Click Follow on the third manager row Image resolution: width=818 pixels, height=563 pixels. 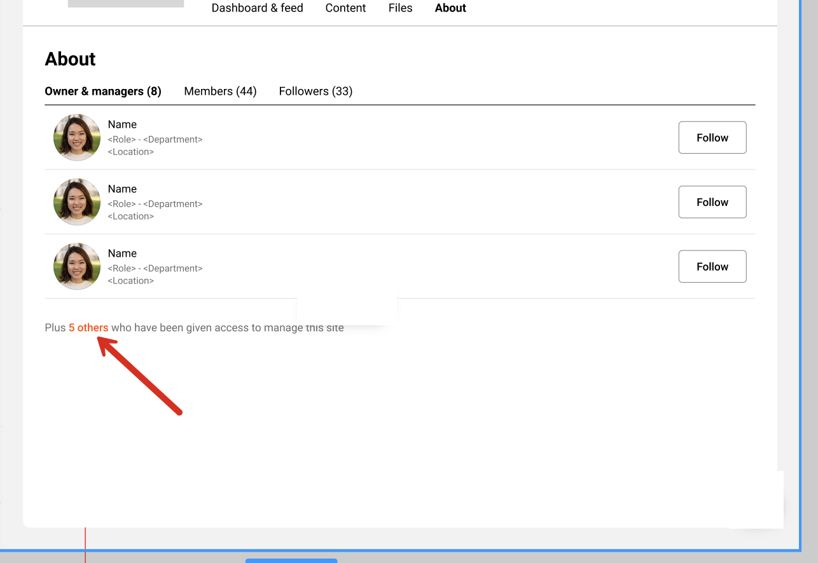tap(712, 267)
